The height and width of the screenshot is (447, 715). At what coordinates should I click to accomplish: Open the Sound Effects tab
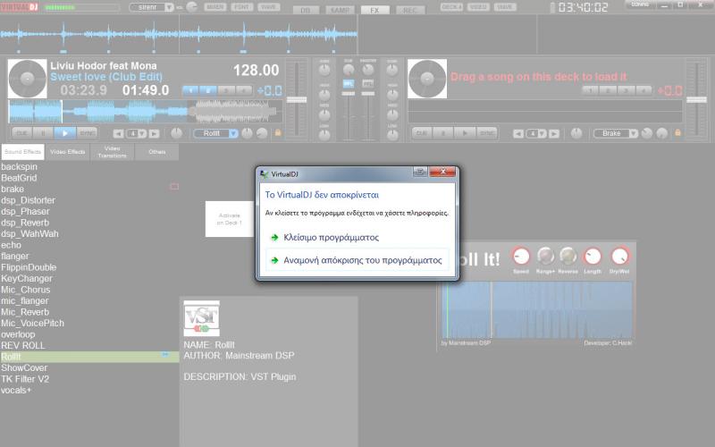pos(23,152)
